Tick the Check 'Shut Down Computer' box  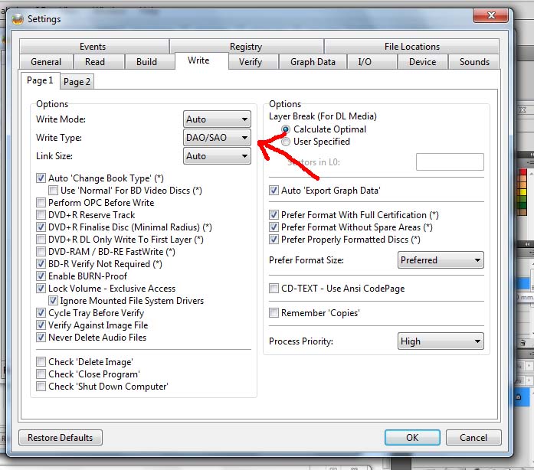pyautogui.click(x=41, y=387)
